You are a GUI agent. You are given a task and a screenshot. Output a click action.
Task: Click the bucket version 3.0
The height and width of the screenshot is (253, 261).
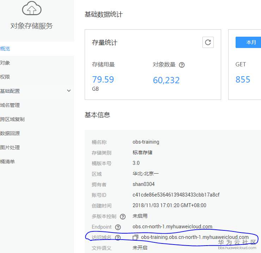pos(136,163)
